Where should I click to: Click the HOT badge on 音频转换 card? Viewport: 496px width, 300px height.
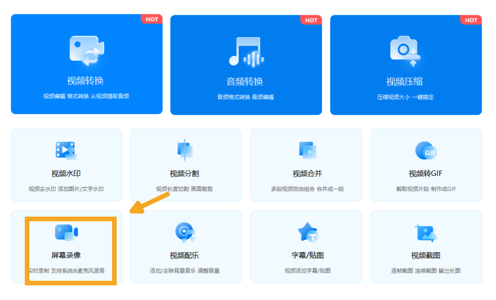point(311,20)
